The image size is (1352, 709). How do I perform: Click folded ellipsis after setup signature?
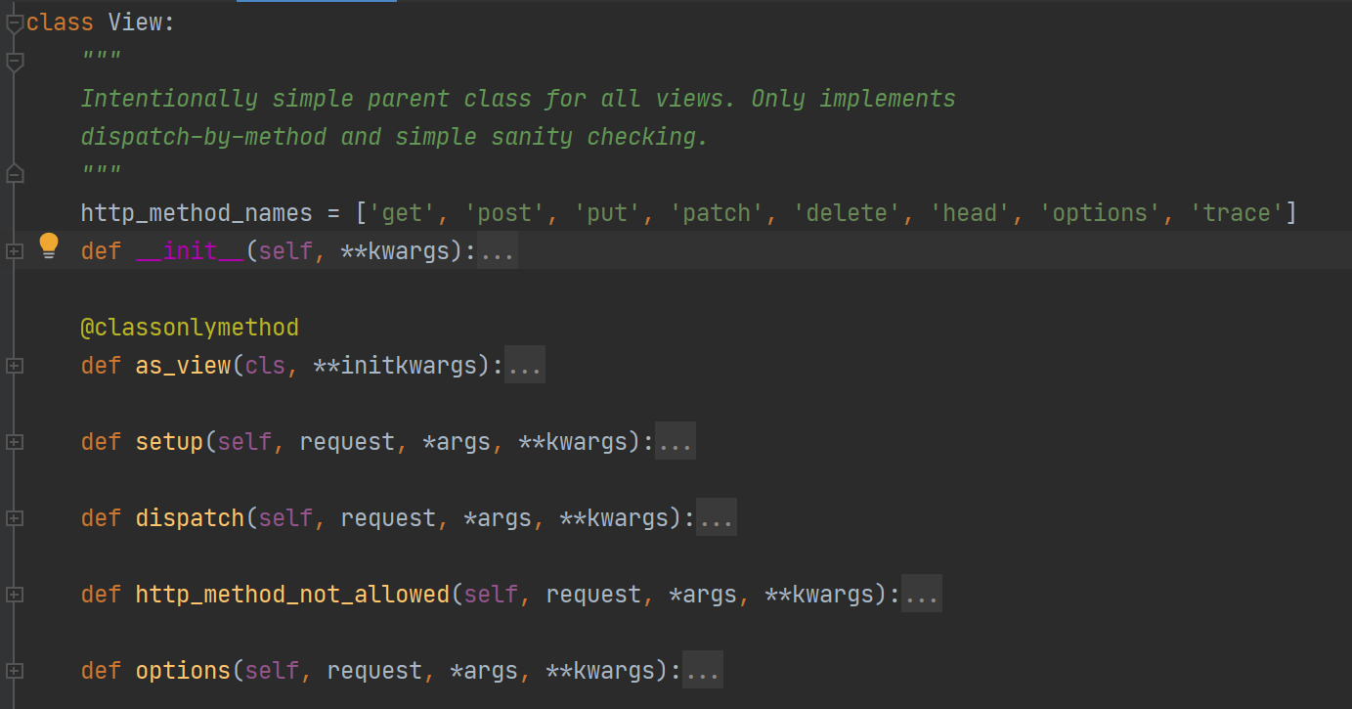(x=675, y=442)
